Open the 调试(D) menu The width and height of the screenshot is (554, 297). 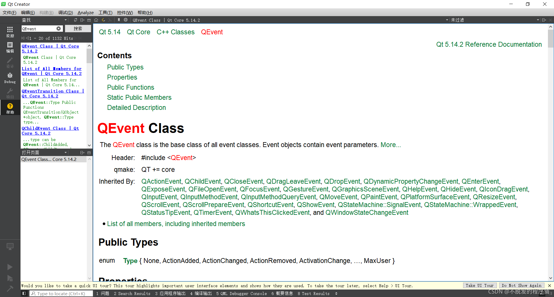point(65,12)
